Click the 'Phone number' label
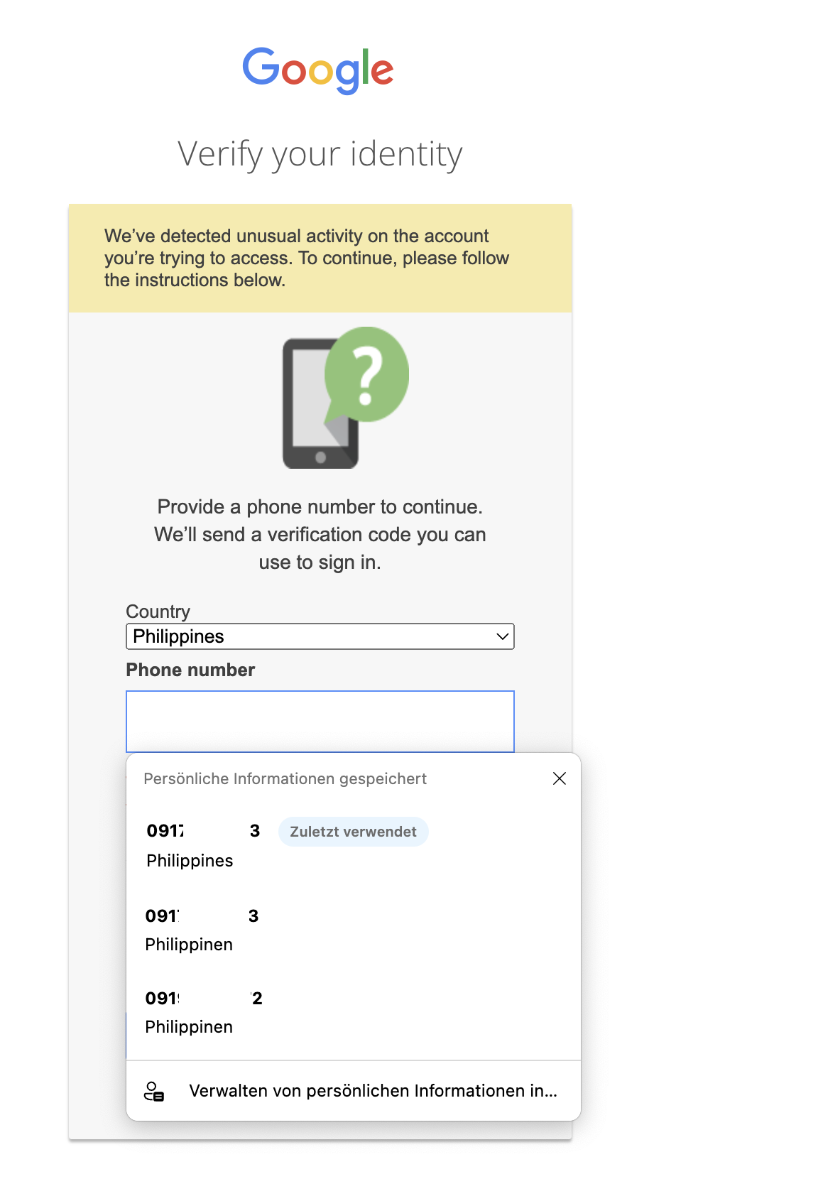The image size is (818, 1179). pyautogui.click(x=190, y=670)
